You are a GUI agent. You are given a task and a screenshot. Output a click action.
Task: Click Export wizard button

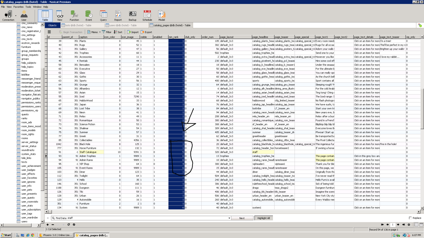146,32
